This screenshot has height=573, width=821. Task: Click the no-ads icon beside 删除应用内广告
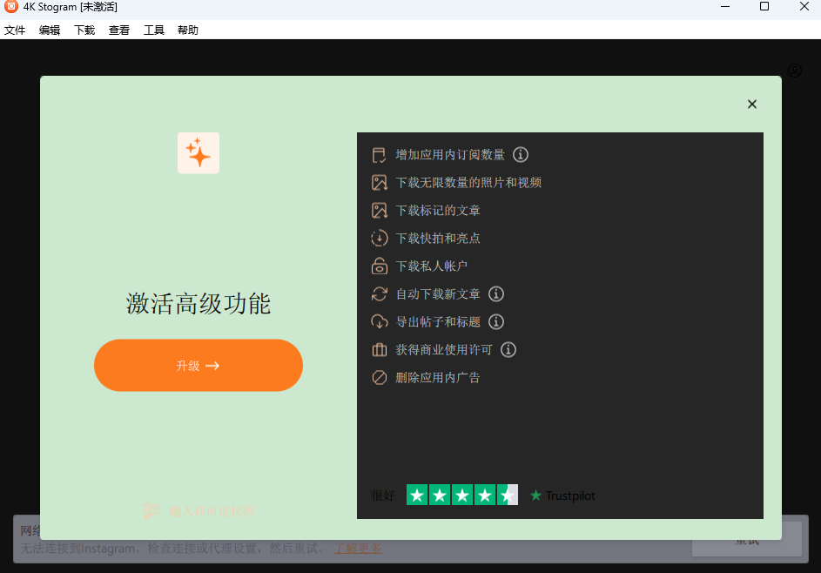(379, 378)
